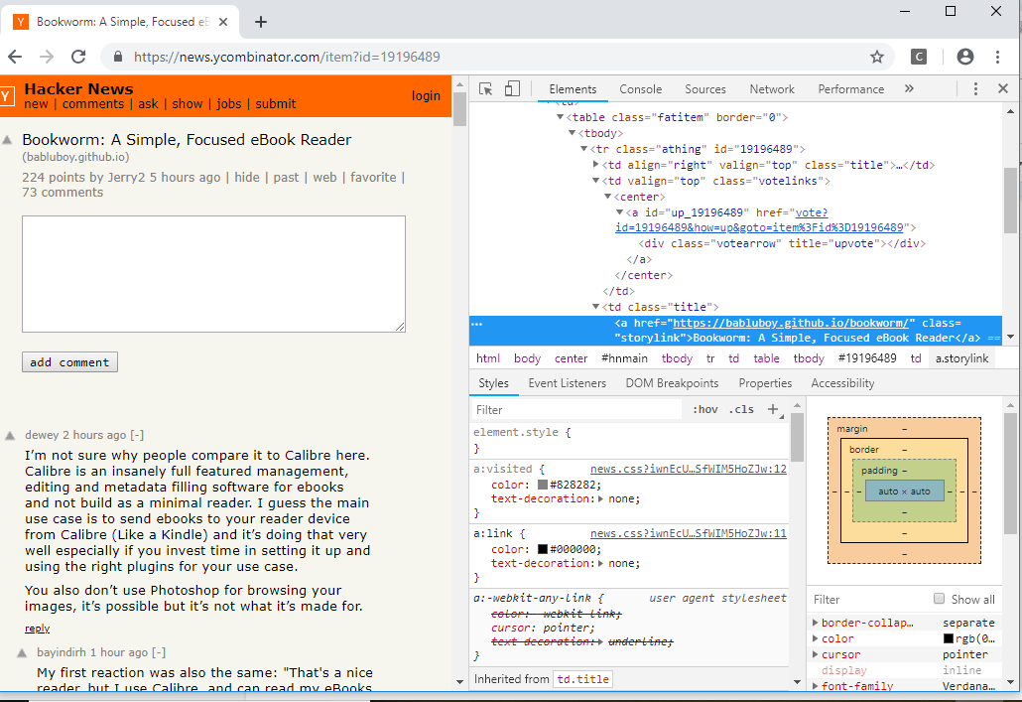Select the td breadcrumb before a.storylink
Viewport: 1022px width, 702px height.
click(916, 358)
